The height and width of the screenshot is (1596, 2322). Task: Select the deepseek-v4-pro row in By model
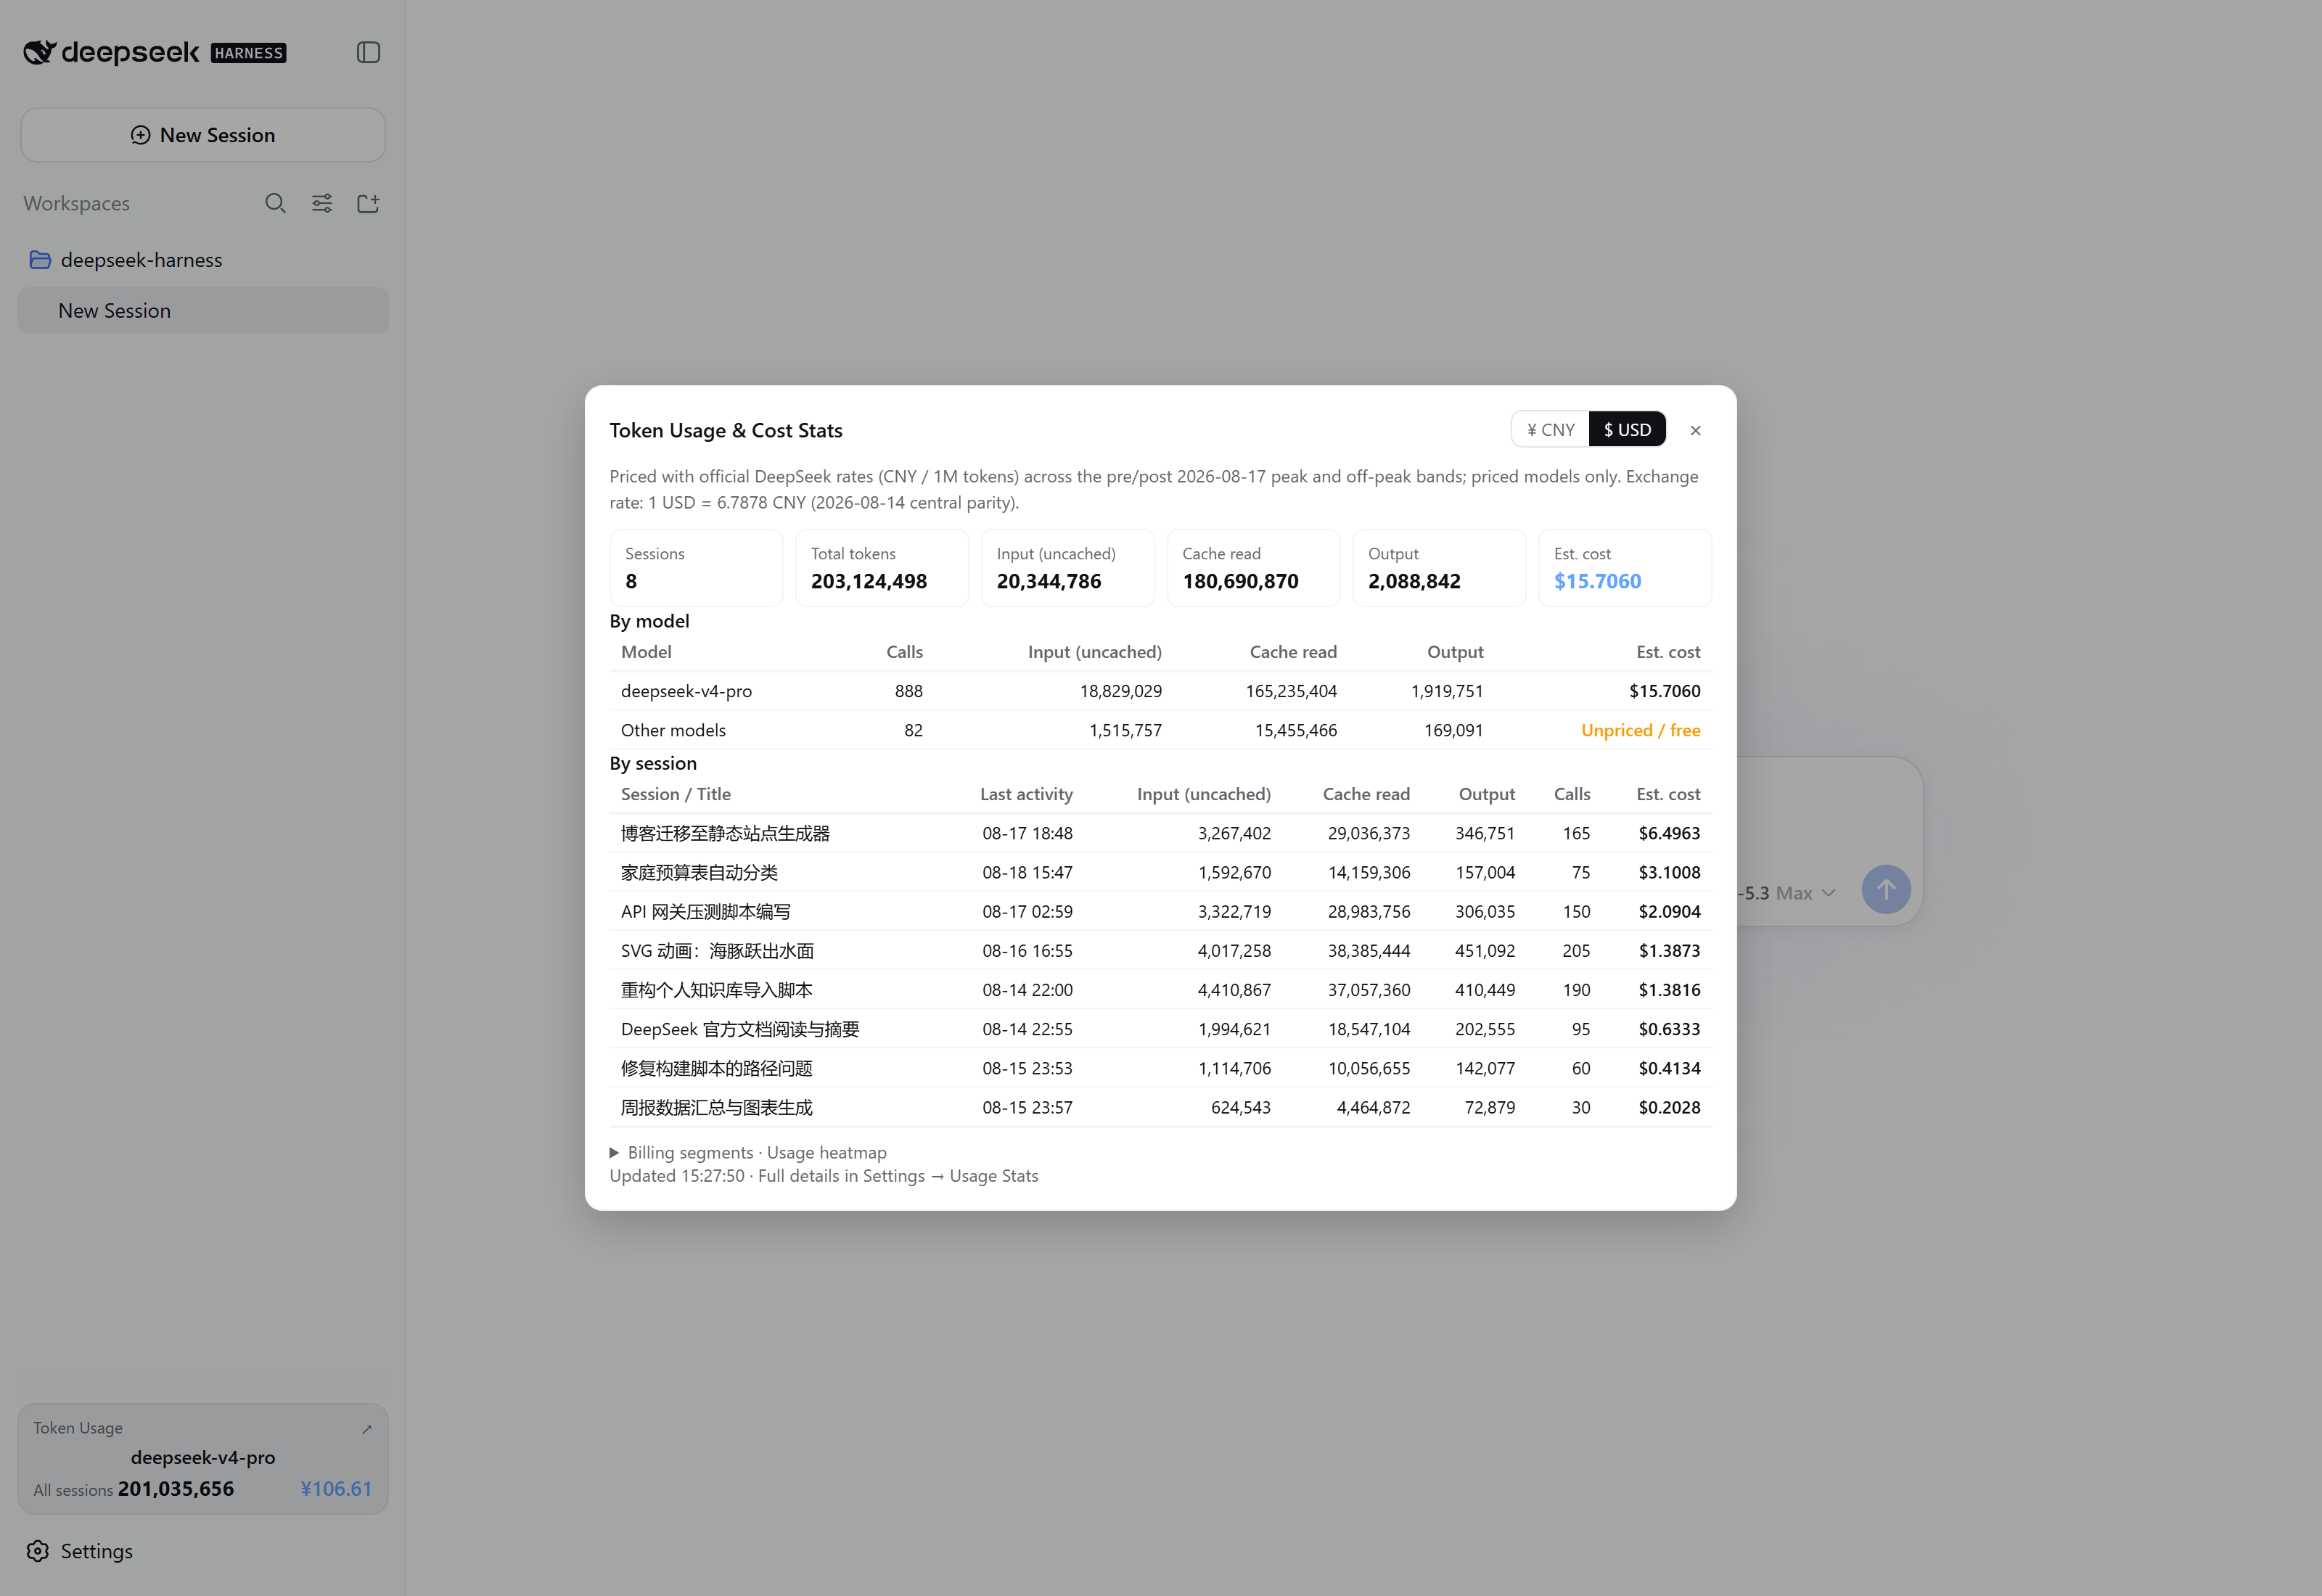(x=1160, y=691)
